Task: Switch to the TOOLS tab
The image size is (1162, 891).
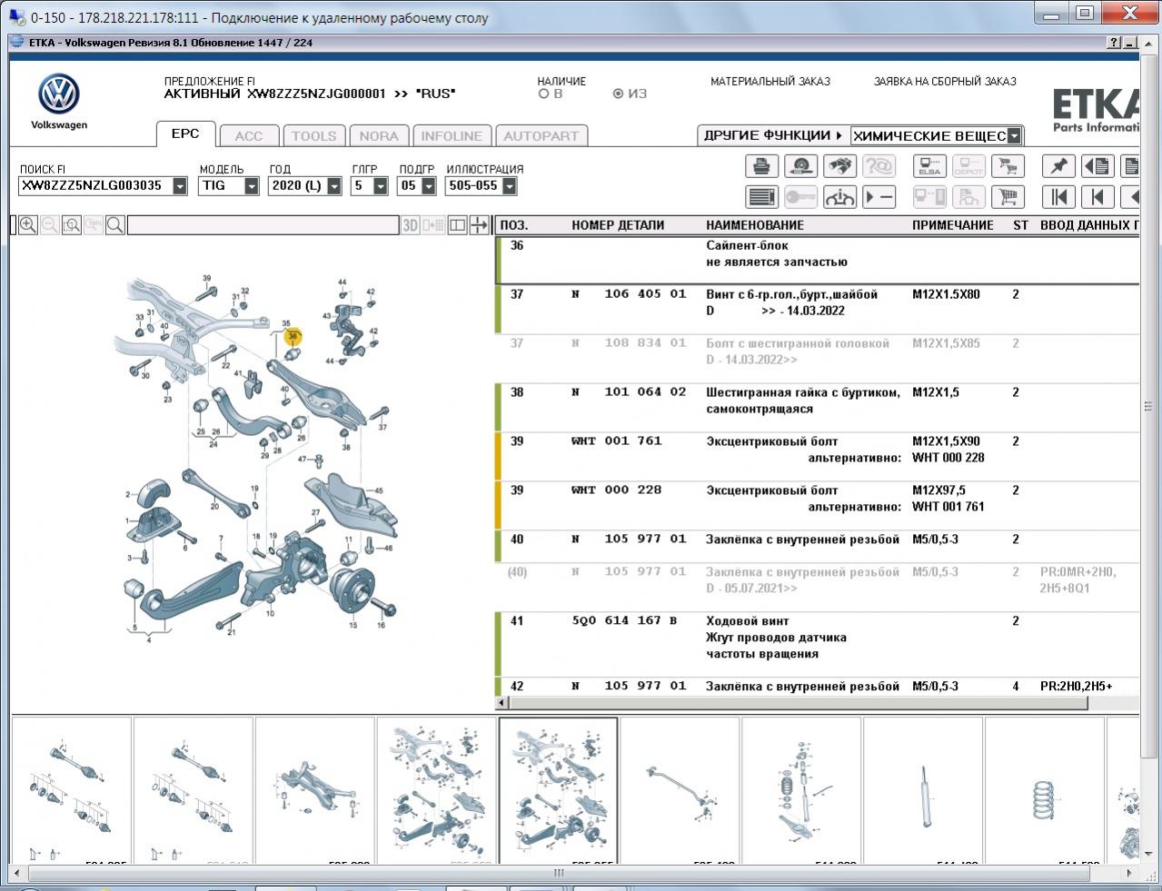Action: click(314, 136)
